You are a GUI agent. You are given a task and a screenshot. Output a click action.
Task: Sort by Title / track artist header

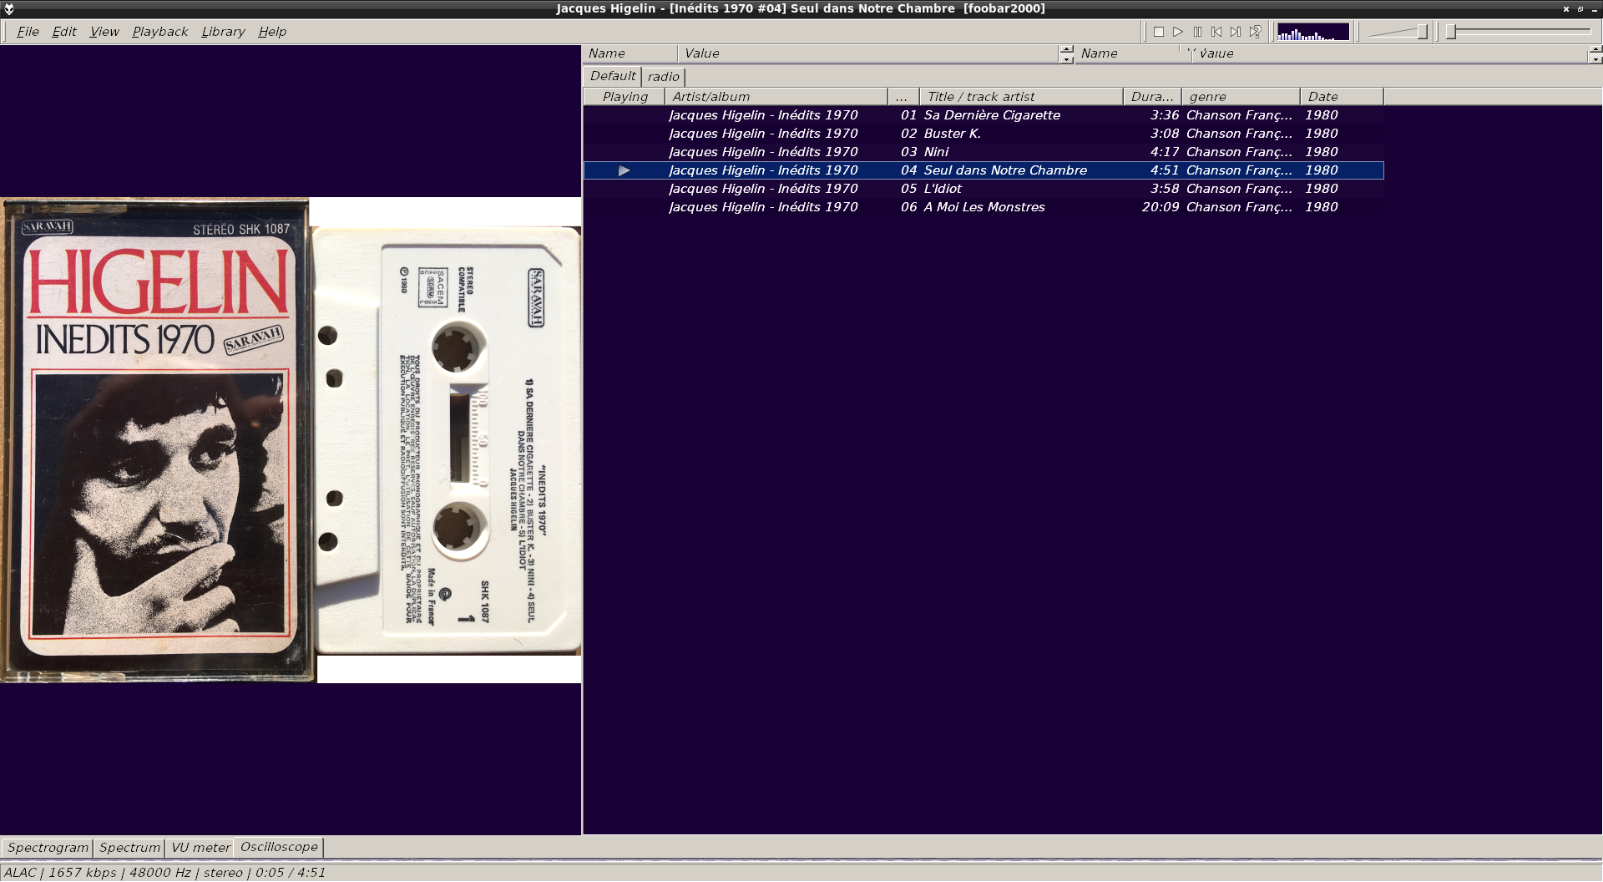click(1021, 97)
